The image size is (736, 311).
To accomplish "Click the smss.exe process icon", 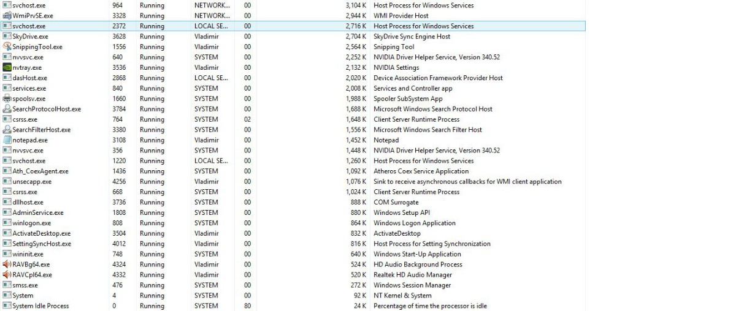I will tap(7, 285).
